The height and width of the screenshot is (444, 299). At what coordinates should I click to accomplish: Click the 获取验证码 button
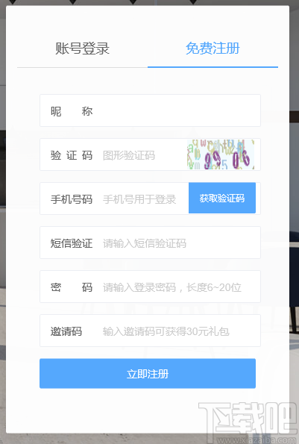222,198
